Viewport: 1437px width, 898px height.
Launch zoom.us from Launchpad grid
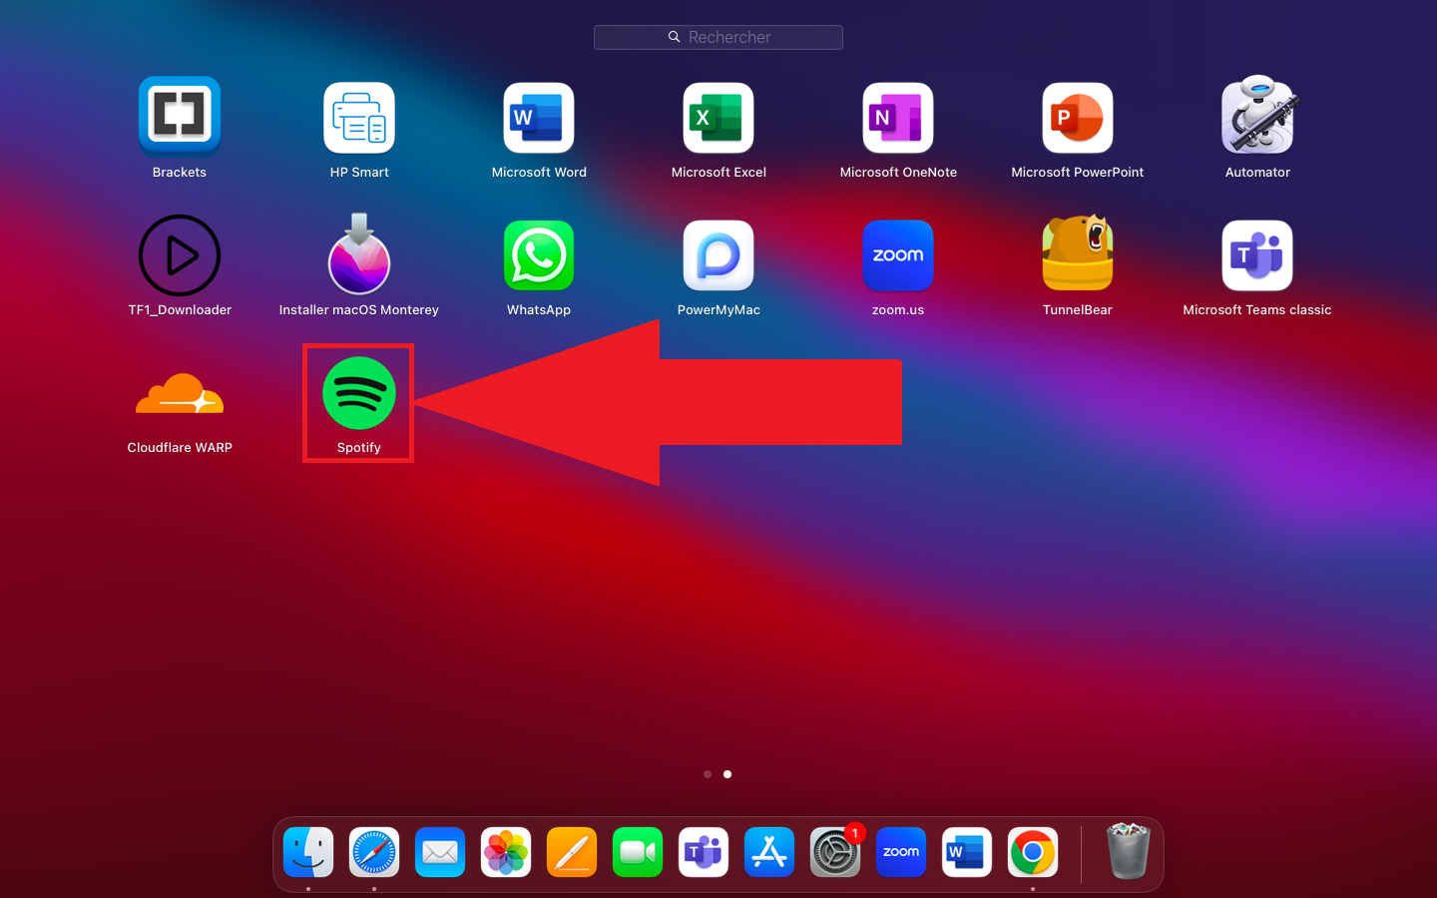(x=898, y=255)
